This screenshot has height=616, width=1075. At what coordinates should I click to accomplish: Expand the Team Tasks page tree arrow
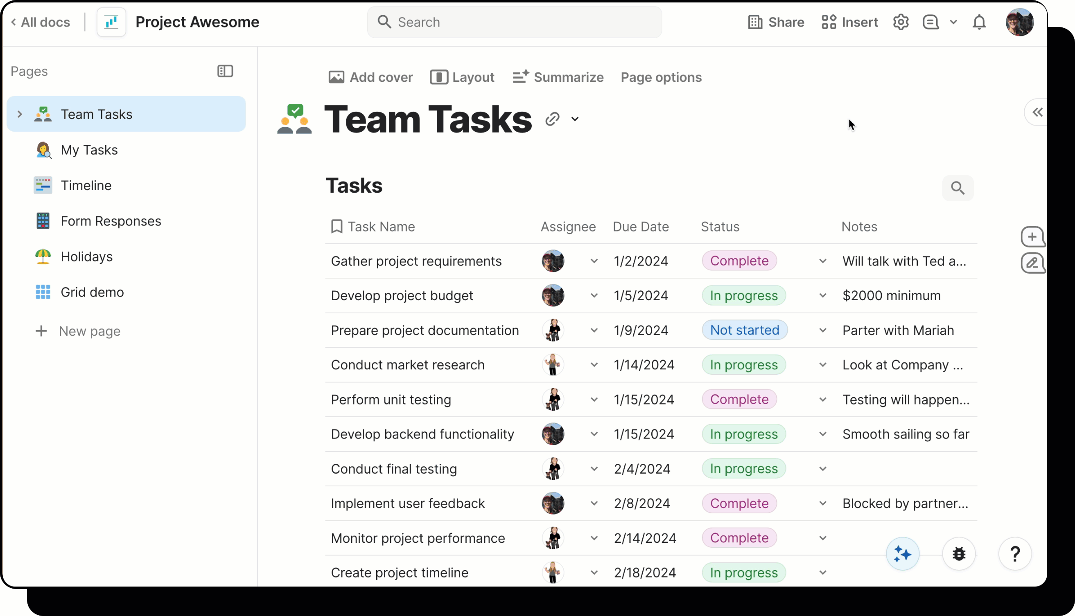[20, 114]
